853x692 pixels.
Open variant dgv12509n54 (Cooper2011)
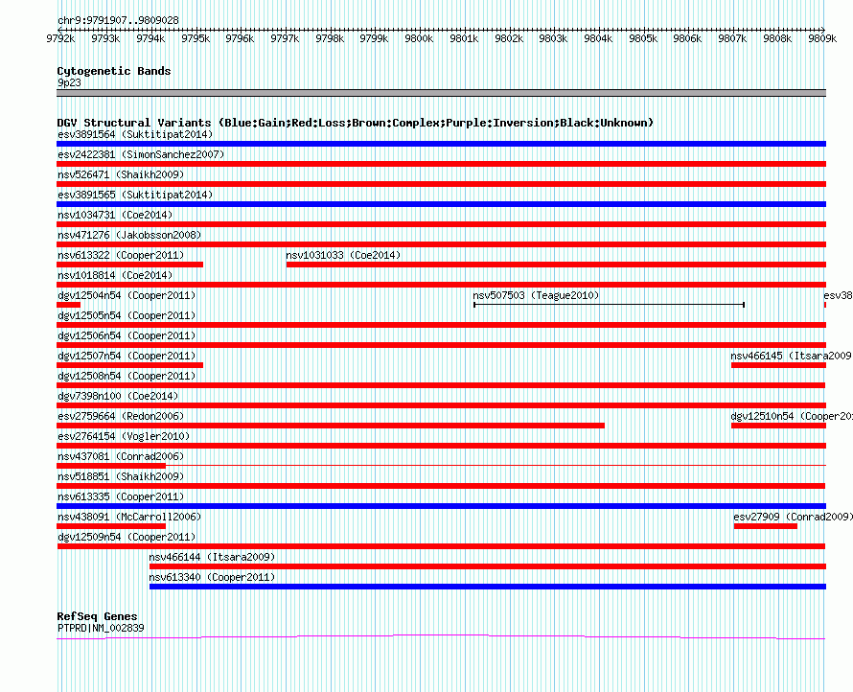tap(127, 537)
